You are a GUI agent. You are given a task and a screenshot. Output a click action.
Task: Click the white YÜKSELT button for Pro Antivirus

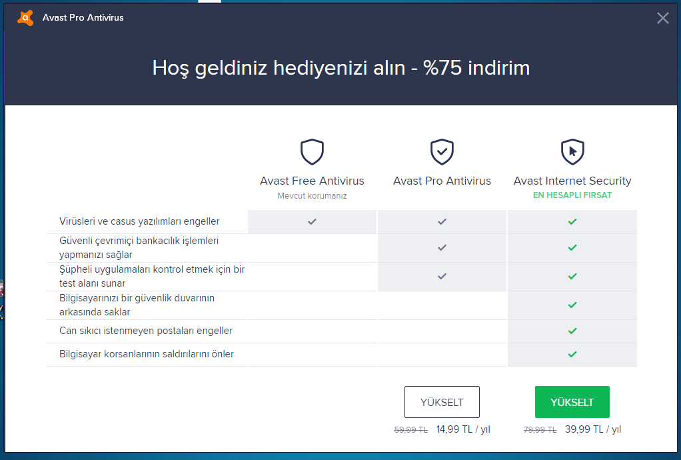(442, 402)
